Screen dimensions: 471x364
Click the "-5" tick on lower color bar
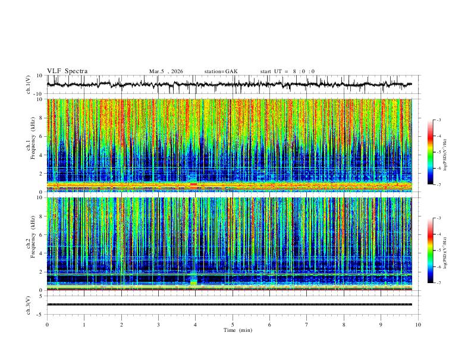[439, 250]
